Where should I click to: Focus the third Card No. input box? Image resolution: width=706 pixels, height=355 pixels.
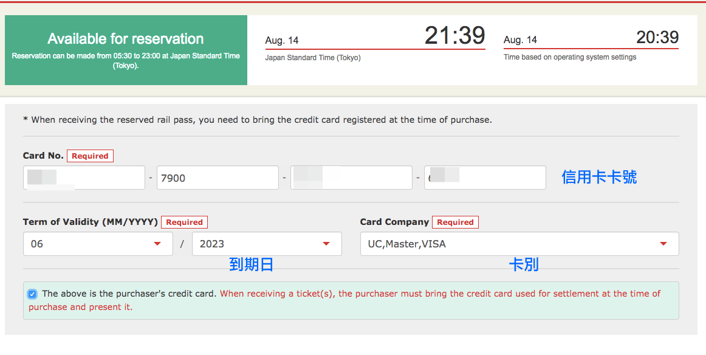pos(351,177)
